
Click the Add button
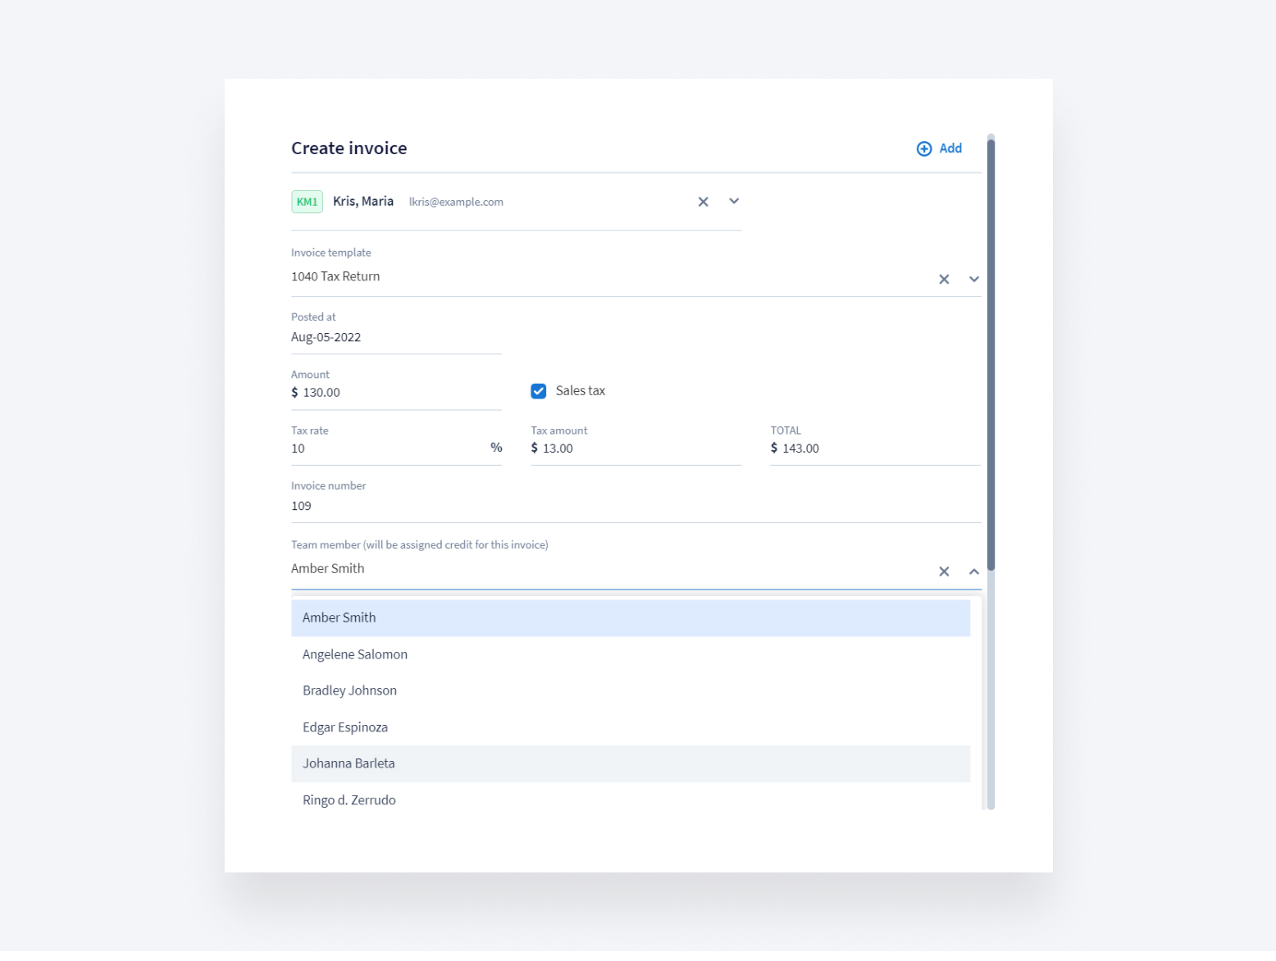pos(950,148)
